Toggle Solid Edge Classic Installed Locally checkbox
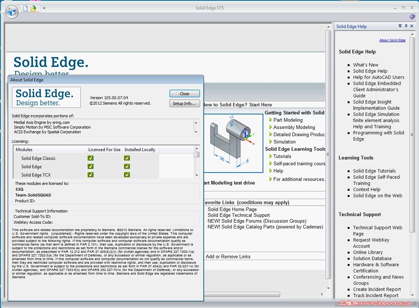 coord(127,158)
